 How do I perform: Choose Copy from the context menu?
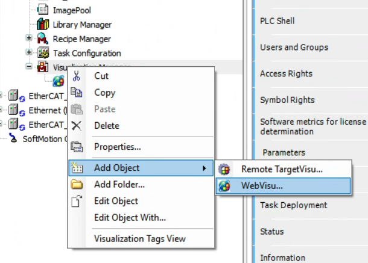point(105,93)
